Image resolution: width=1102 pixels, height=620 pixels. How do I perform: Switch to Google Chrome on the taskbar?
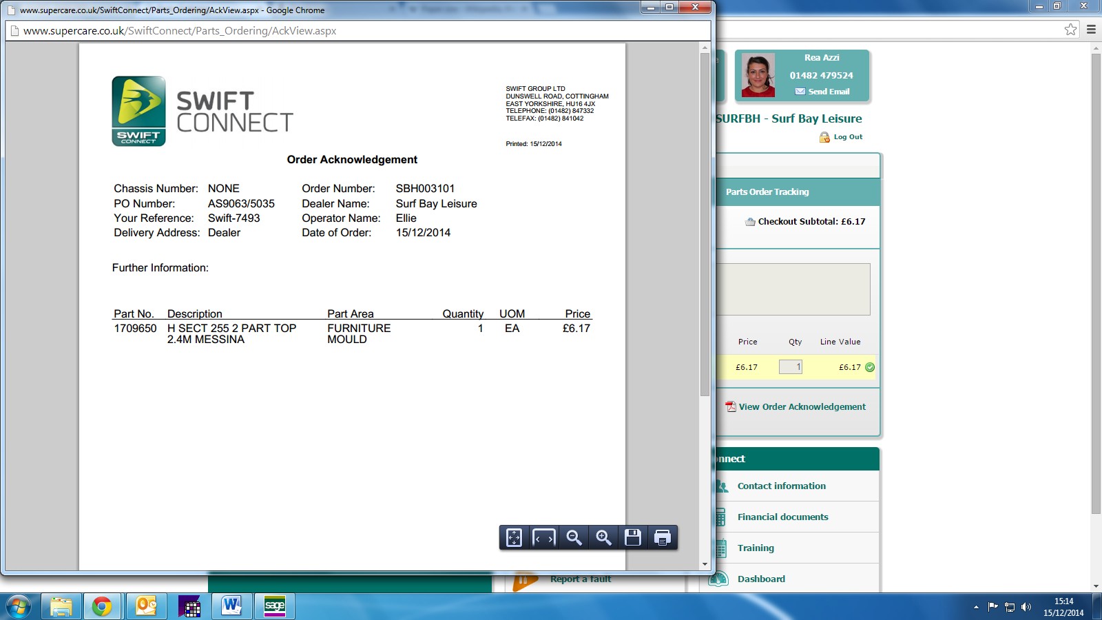(102, 606)
